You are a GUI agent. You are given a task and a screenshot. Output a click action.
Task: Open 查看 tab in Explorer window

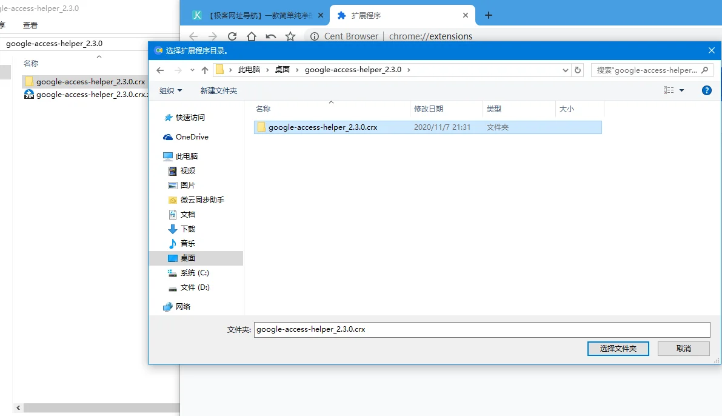30,25
